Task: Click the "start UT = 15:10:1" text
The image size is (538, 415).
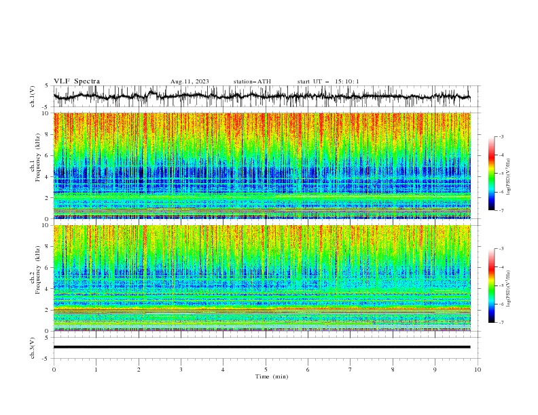Action: [x=328, y=81]
